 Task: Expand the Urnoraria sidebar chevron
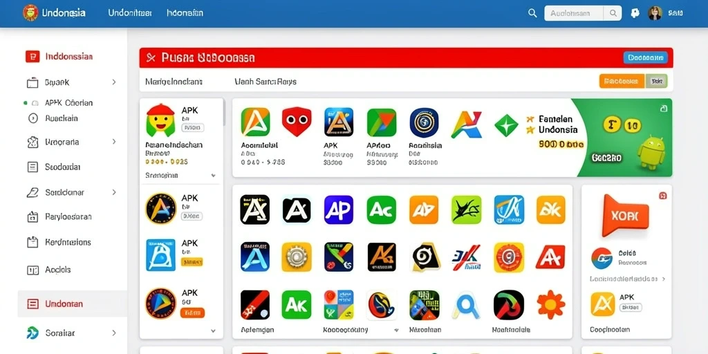click(114, 142)
